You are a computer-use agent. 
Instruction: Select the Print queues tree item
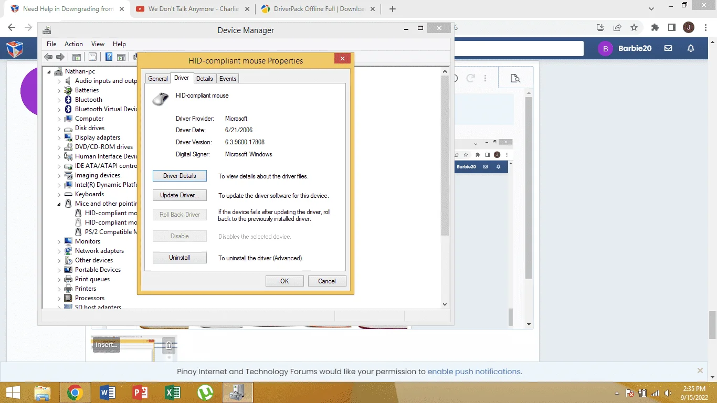[92, 279]
